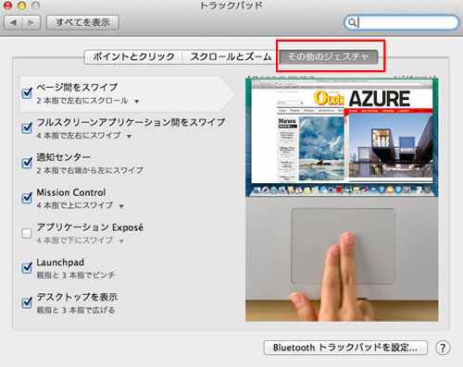Close the トラックパッド window
This screenshot has width=463, height=367.
(7, 6)
